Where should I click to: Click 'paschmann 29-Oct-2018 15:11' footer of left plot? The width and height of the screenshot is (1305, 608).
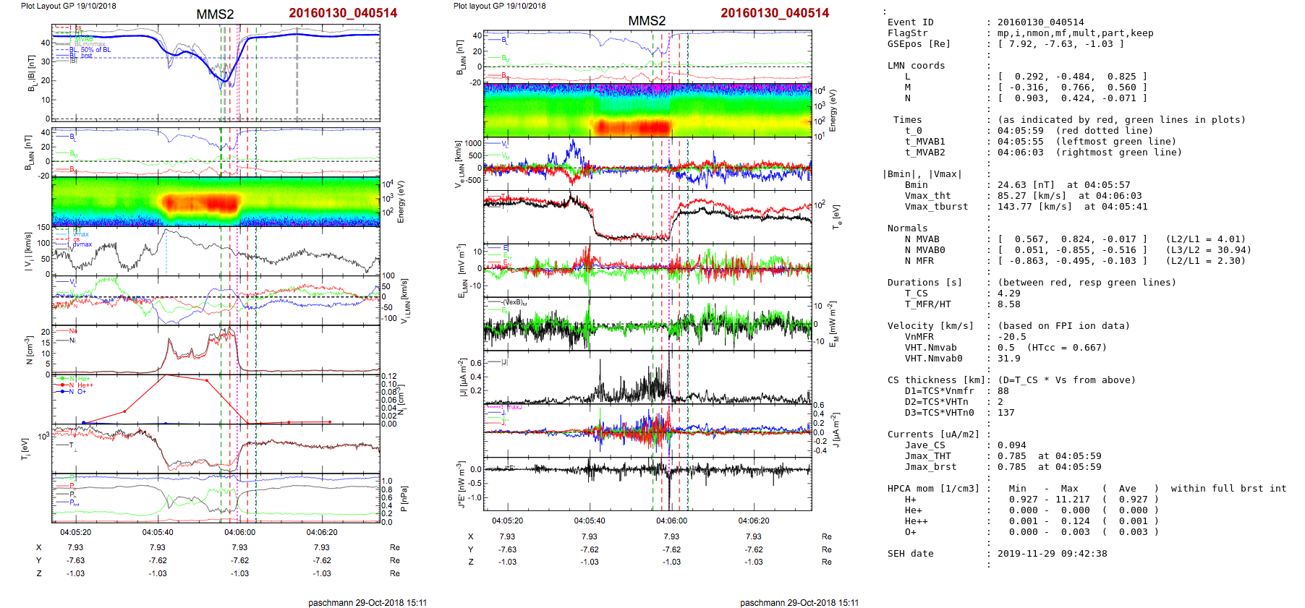pyautogui.click(x=367, y=602)
